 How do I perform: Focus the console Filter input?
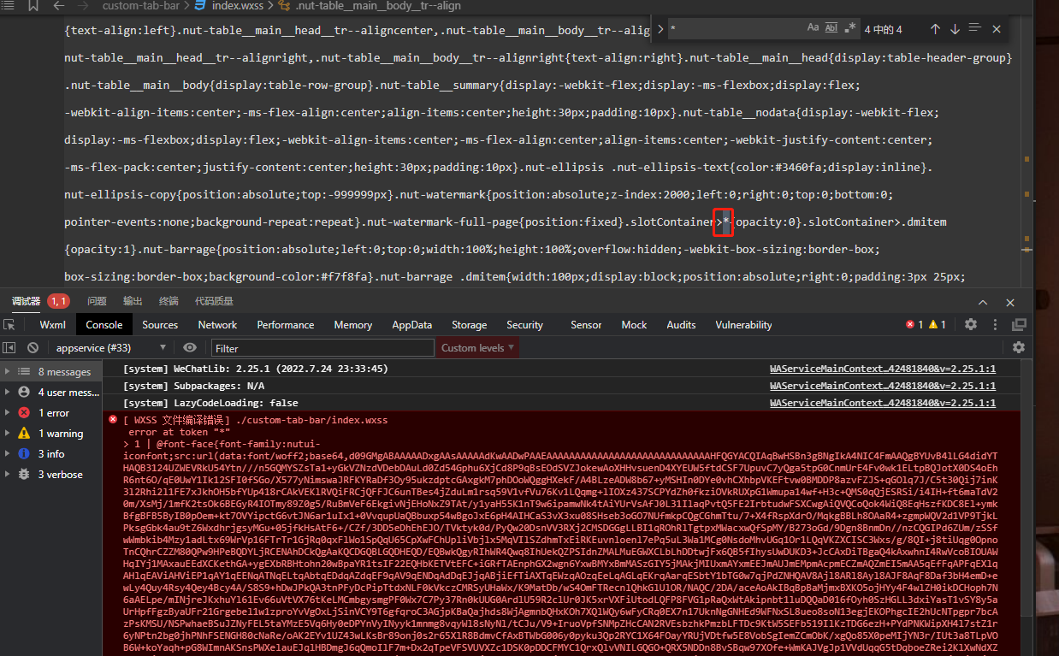(322, 348)
